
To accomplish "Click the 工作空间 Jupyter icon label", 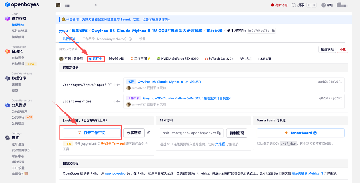I will pos(140,59).
